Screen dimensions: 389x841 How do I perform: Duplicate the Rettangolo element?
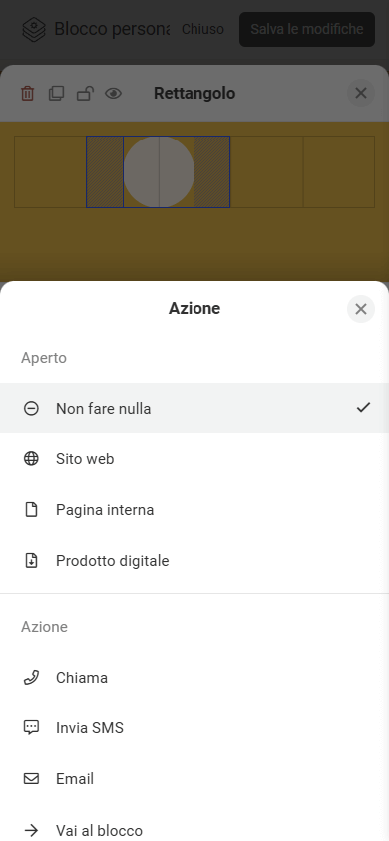(56, 94)
